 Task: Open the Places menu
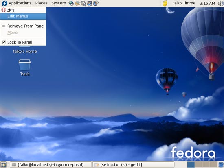click(x=42, y=3)
